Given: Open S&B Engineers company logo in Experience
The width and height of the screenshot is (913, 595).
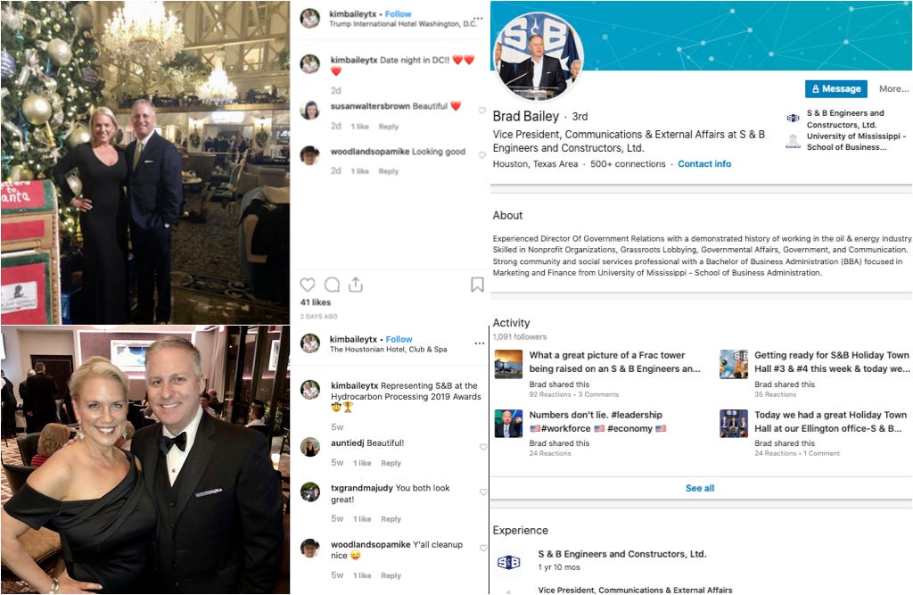Looking at the screenshot, I should coord(508,562).
